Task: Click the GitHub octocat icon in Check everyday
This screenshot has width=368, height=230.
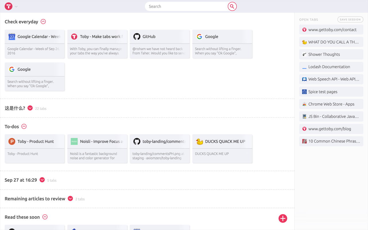Action: [x=137, y=37]
